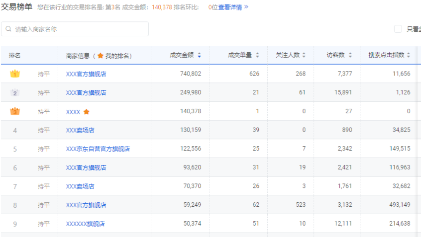Open the top-ranked XXX官方旗舰店 link

86,74
